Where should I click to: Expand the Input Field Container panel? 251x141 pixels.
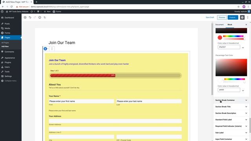click(x=231, y=139)
